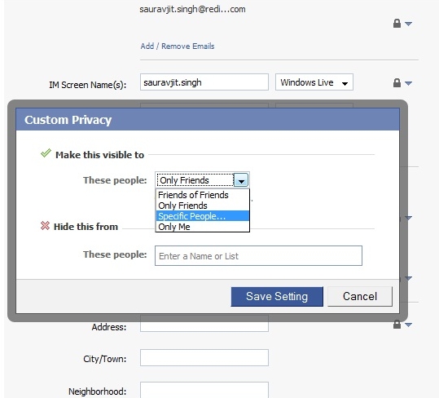Toggle the Only Friends combo box arrow
The height and width of the screenshot is (398, 439).
(241, 180)
